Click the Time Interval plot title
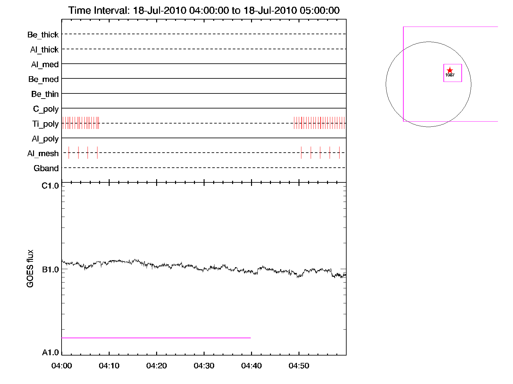Screen dimensions: 513x384 tap(204, 11)
